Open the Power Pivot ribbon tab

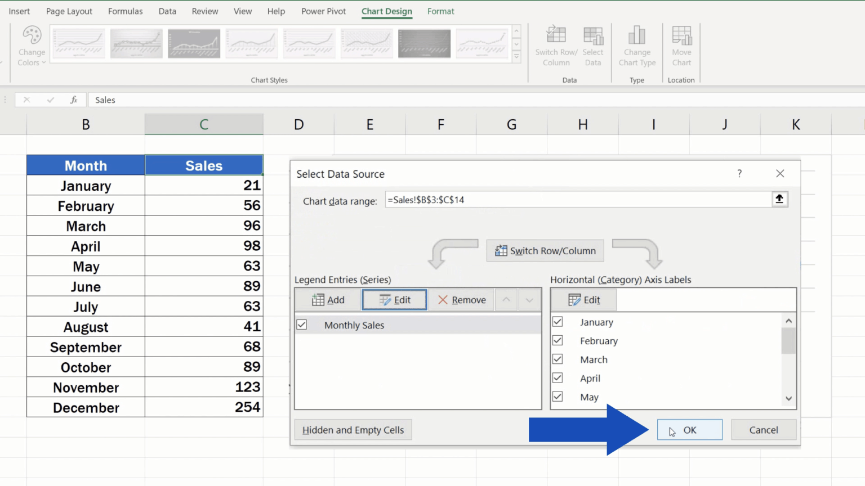323,11
